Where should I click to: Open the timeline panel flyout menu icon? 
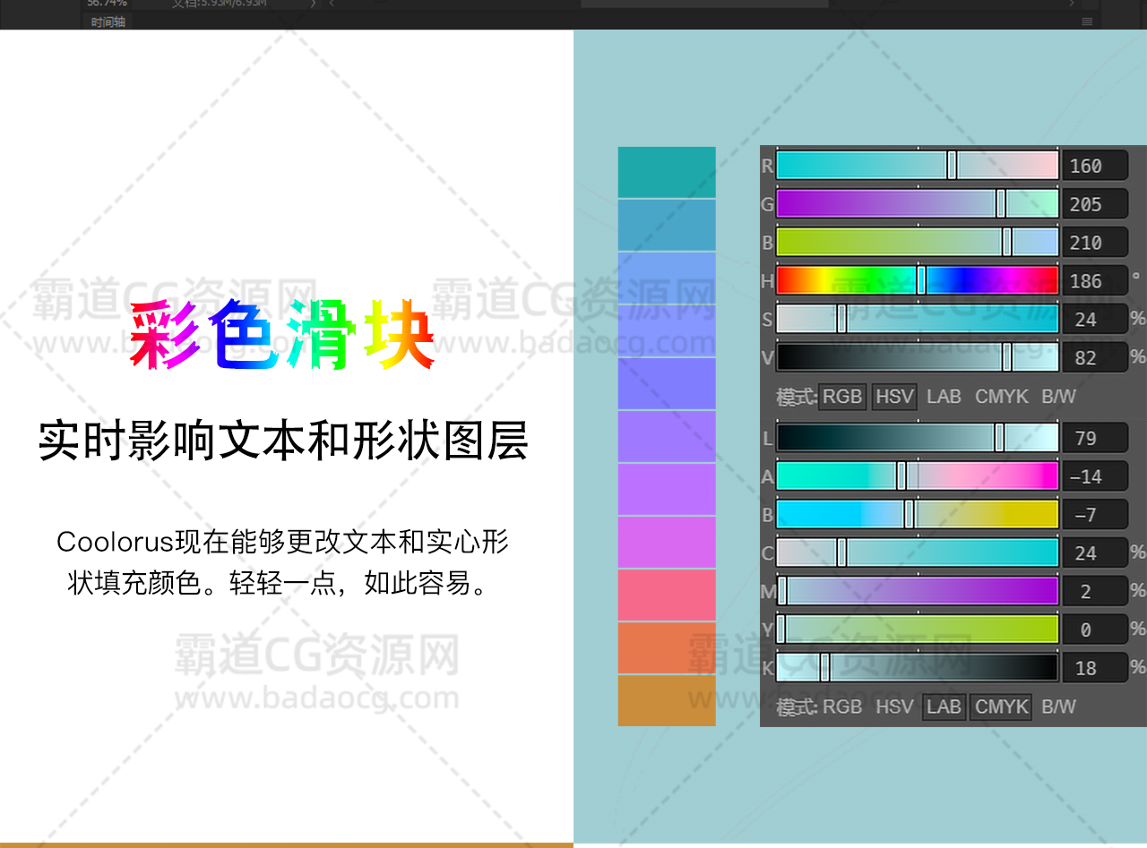pyautogui.click(x=1087, y=21)
